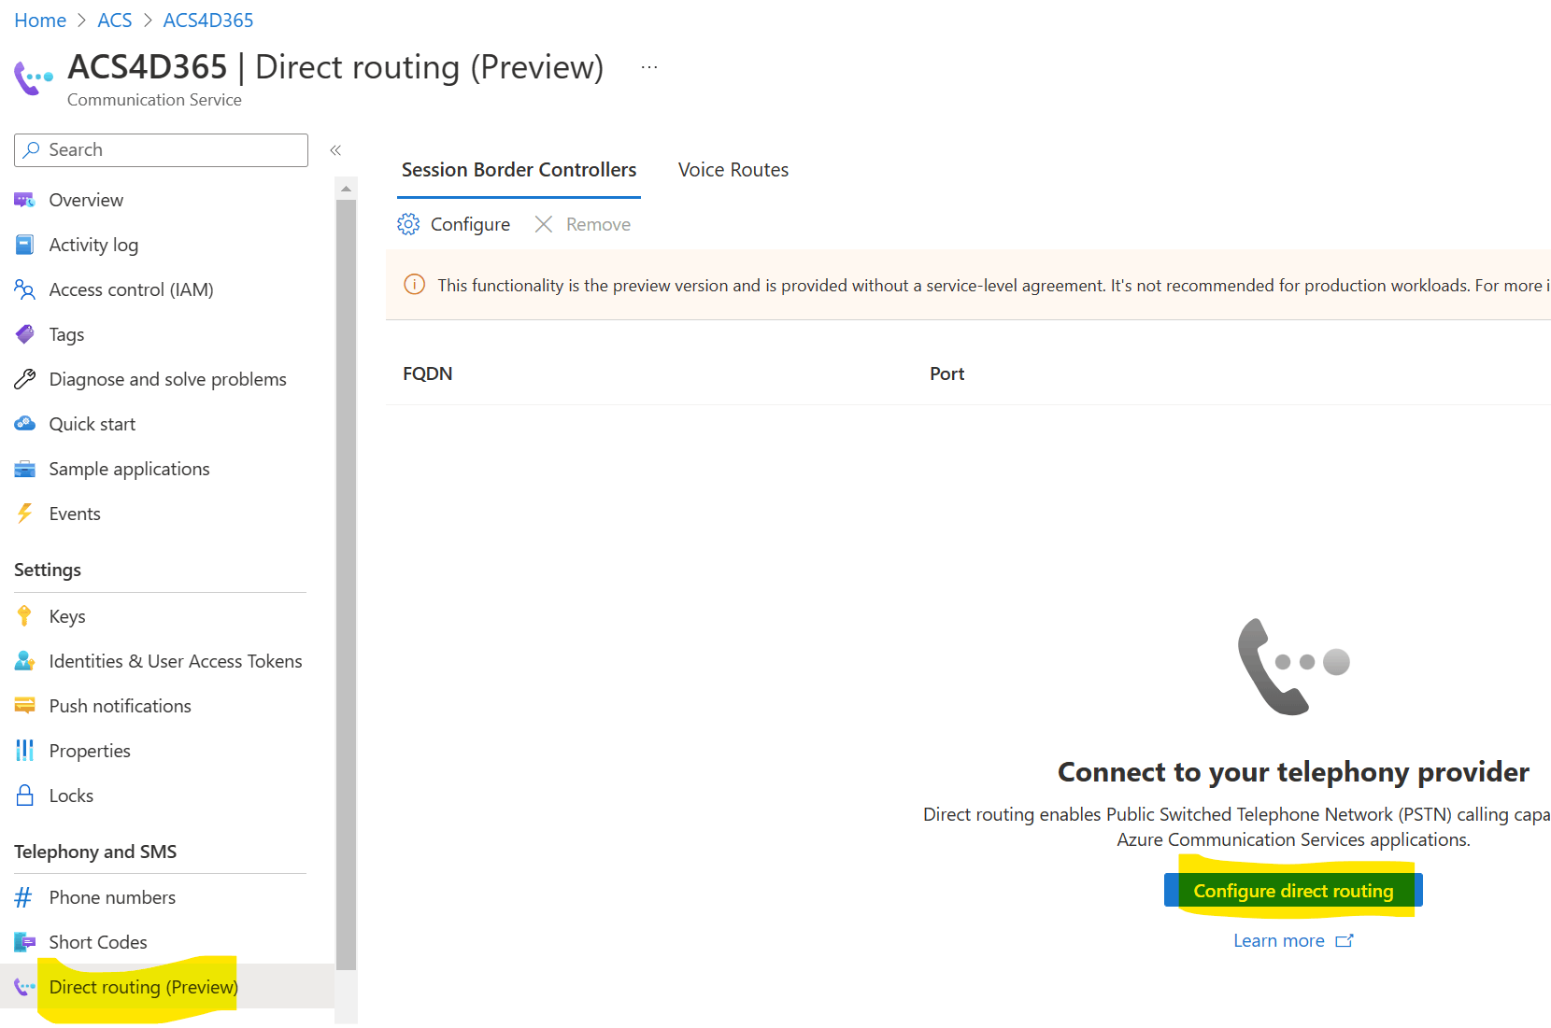
Task: Switch to Session Border Controllers tab
Action: (x=519, y=170)
